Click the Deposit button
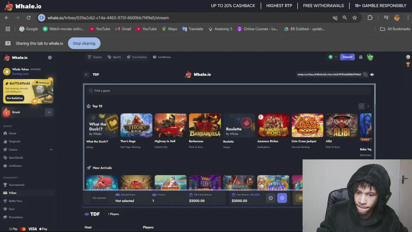Screen dimensions: 412x232 pos(347,57)
